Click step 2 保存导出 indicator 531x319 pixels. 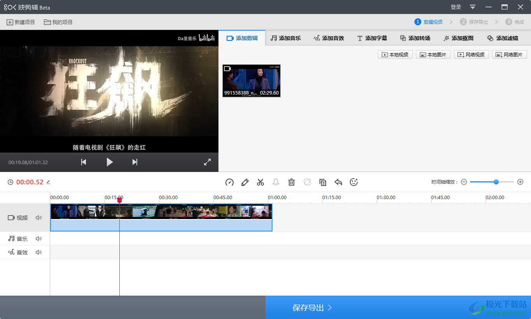(x=474, y=22)
